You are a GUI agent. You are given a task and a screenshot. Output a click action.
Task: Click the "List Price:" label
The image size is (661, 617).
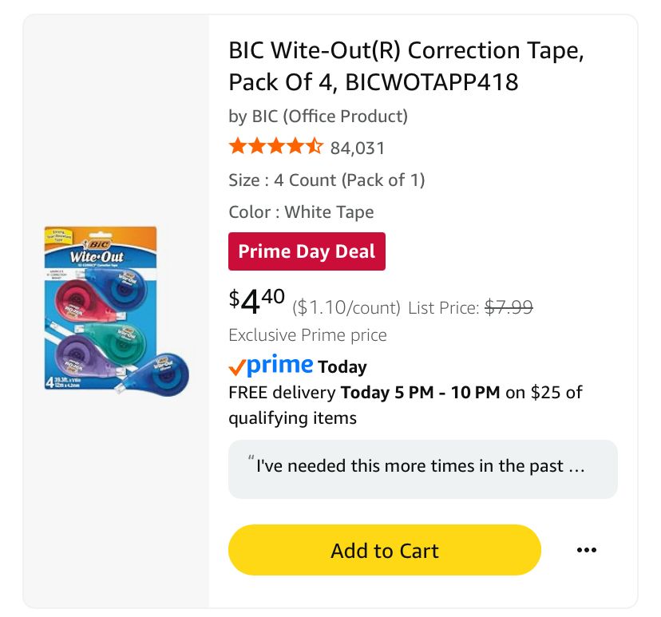coord(443,307)
